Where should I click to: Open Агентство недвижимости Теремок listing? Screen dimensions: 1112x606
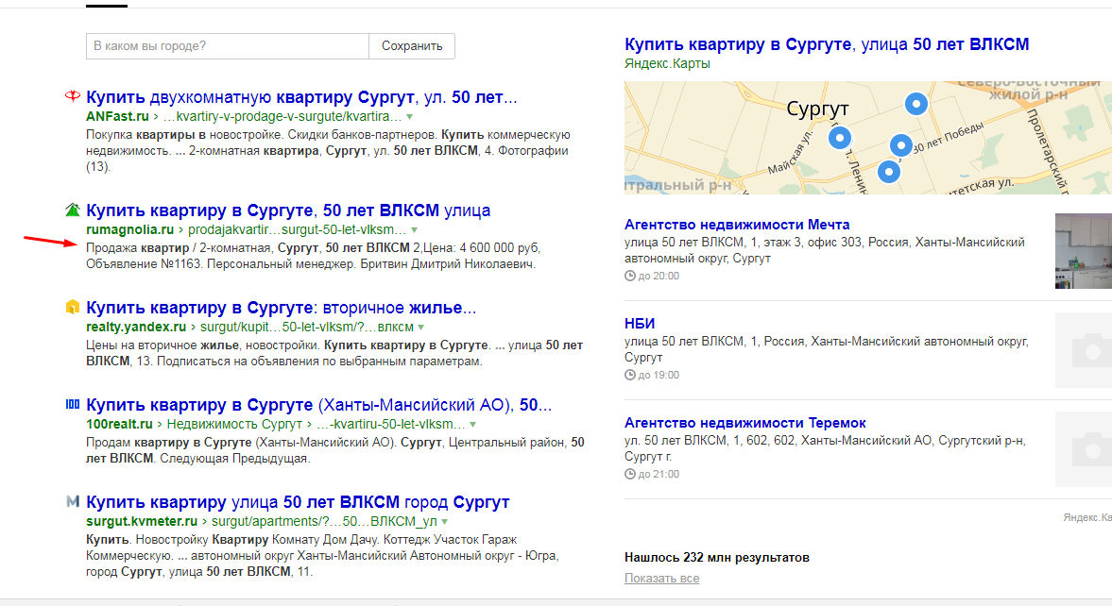[x=744, y=423]
